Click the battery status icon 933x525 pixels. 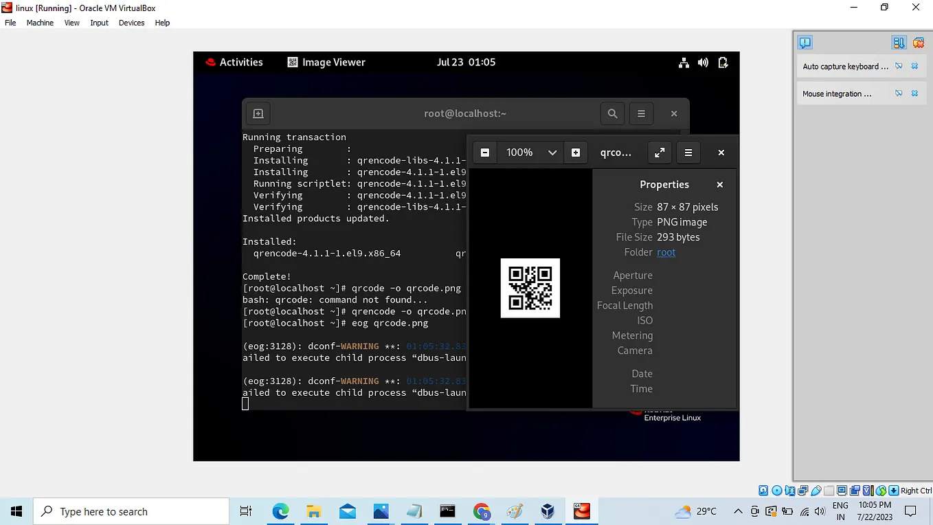723,63
